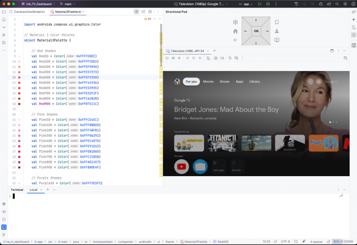The width and height of the screenshot is (357, 245).
Task: Add a new device tab with plus
Action: click(214, 51)
